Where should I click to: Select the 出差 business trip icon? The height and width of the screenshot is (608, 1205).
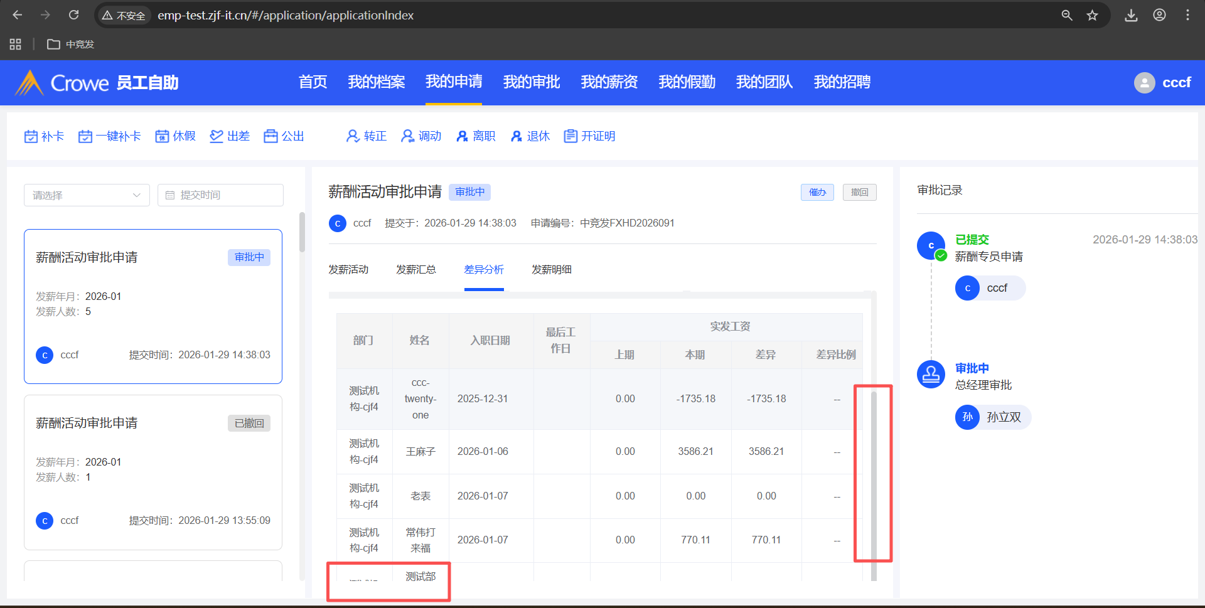tap(217, 136)
